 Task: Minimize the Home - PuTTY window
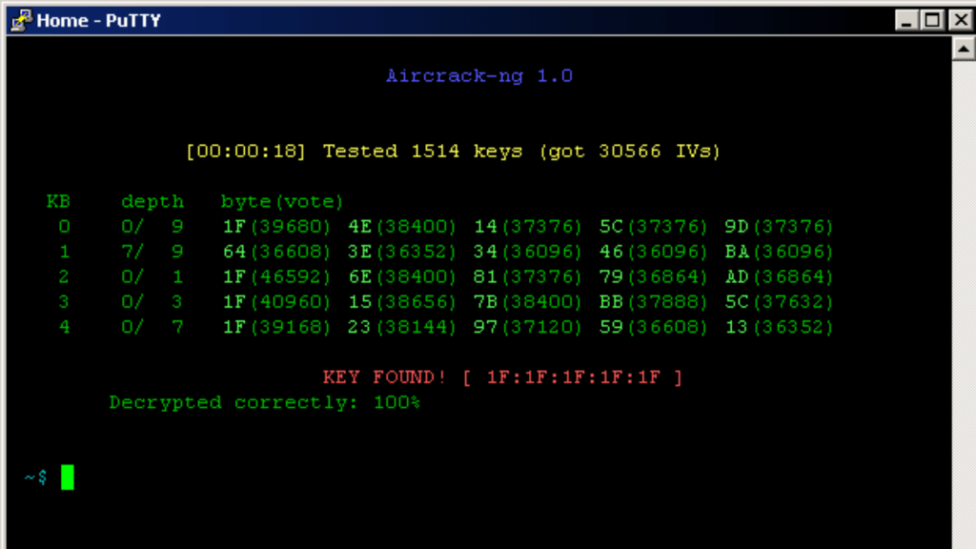point(906,21)
